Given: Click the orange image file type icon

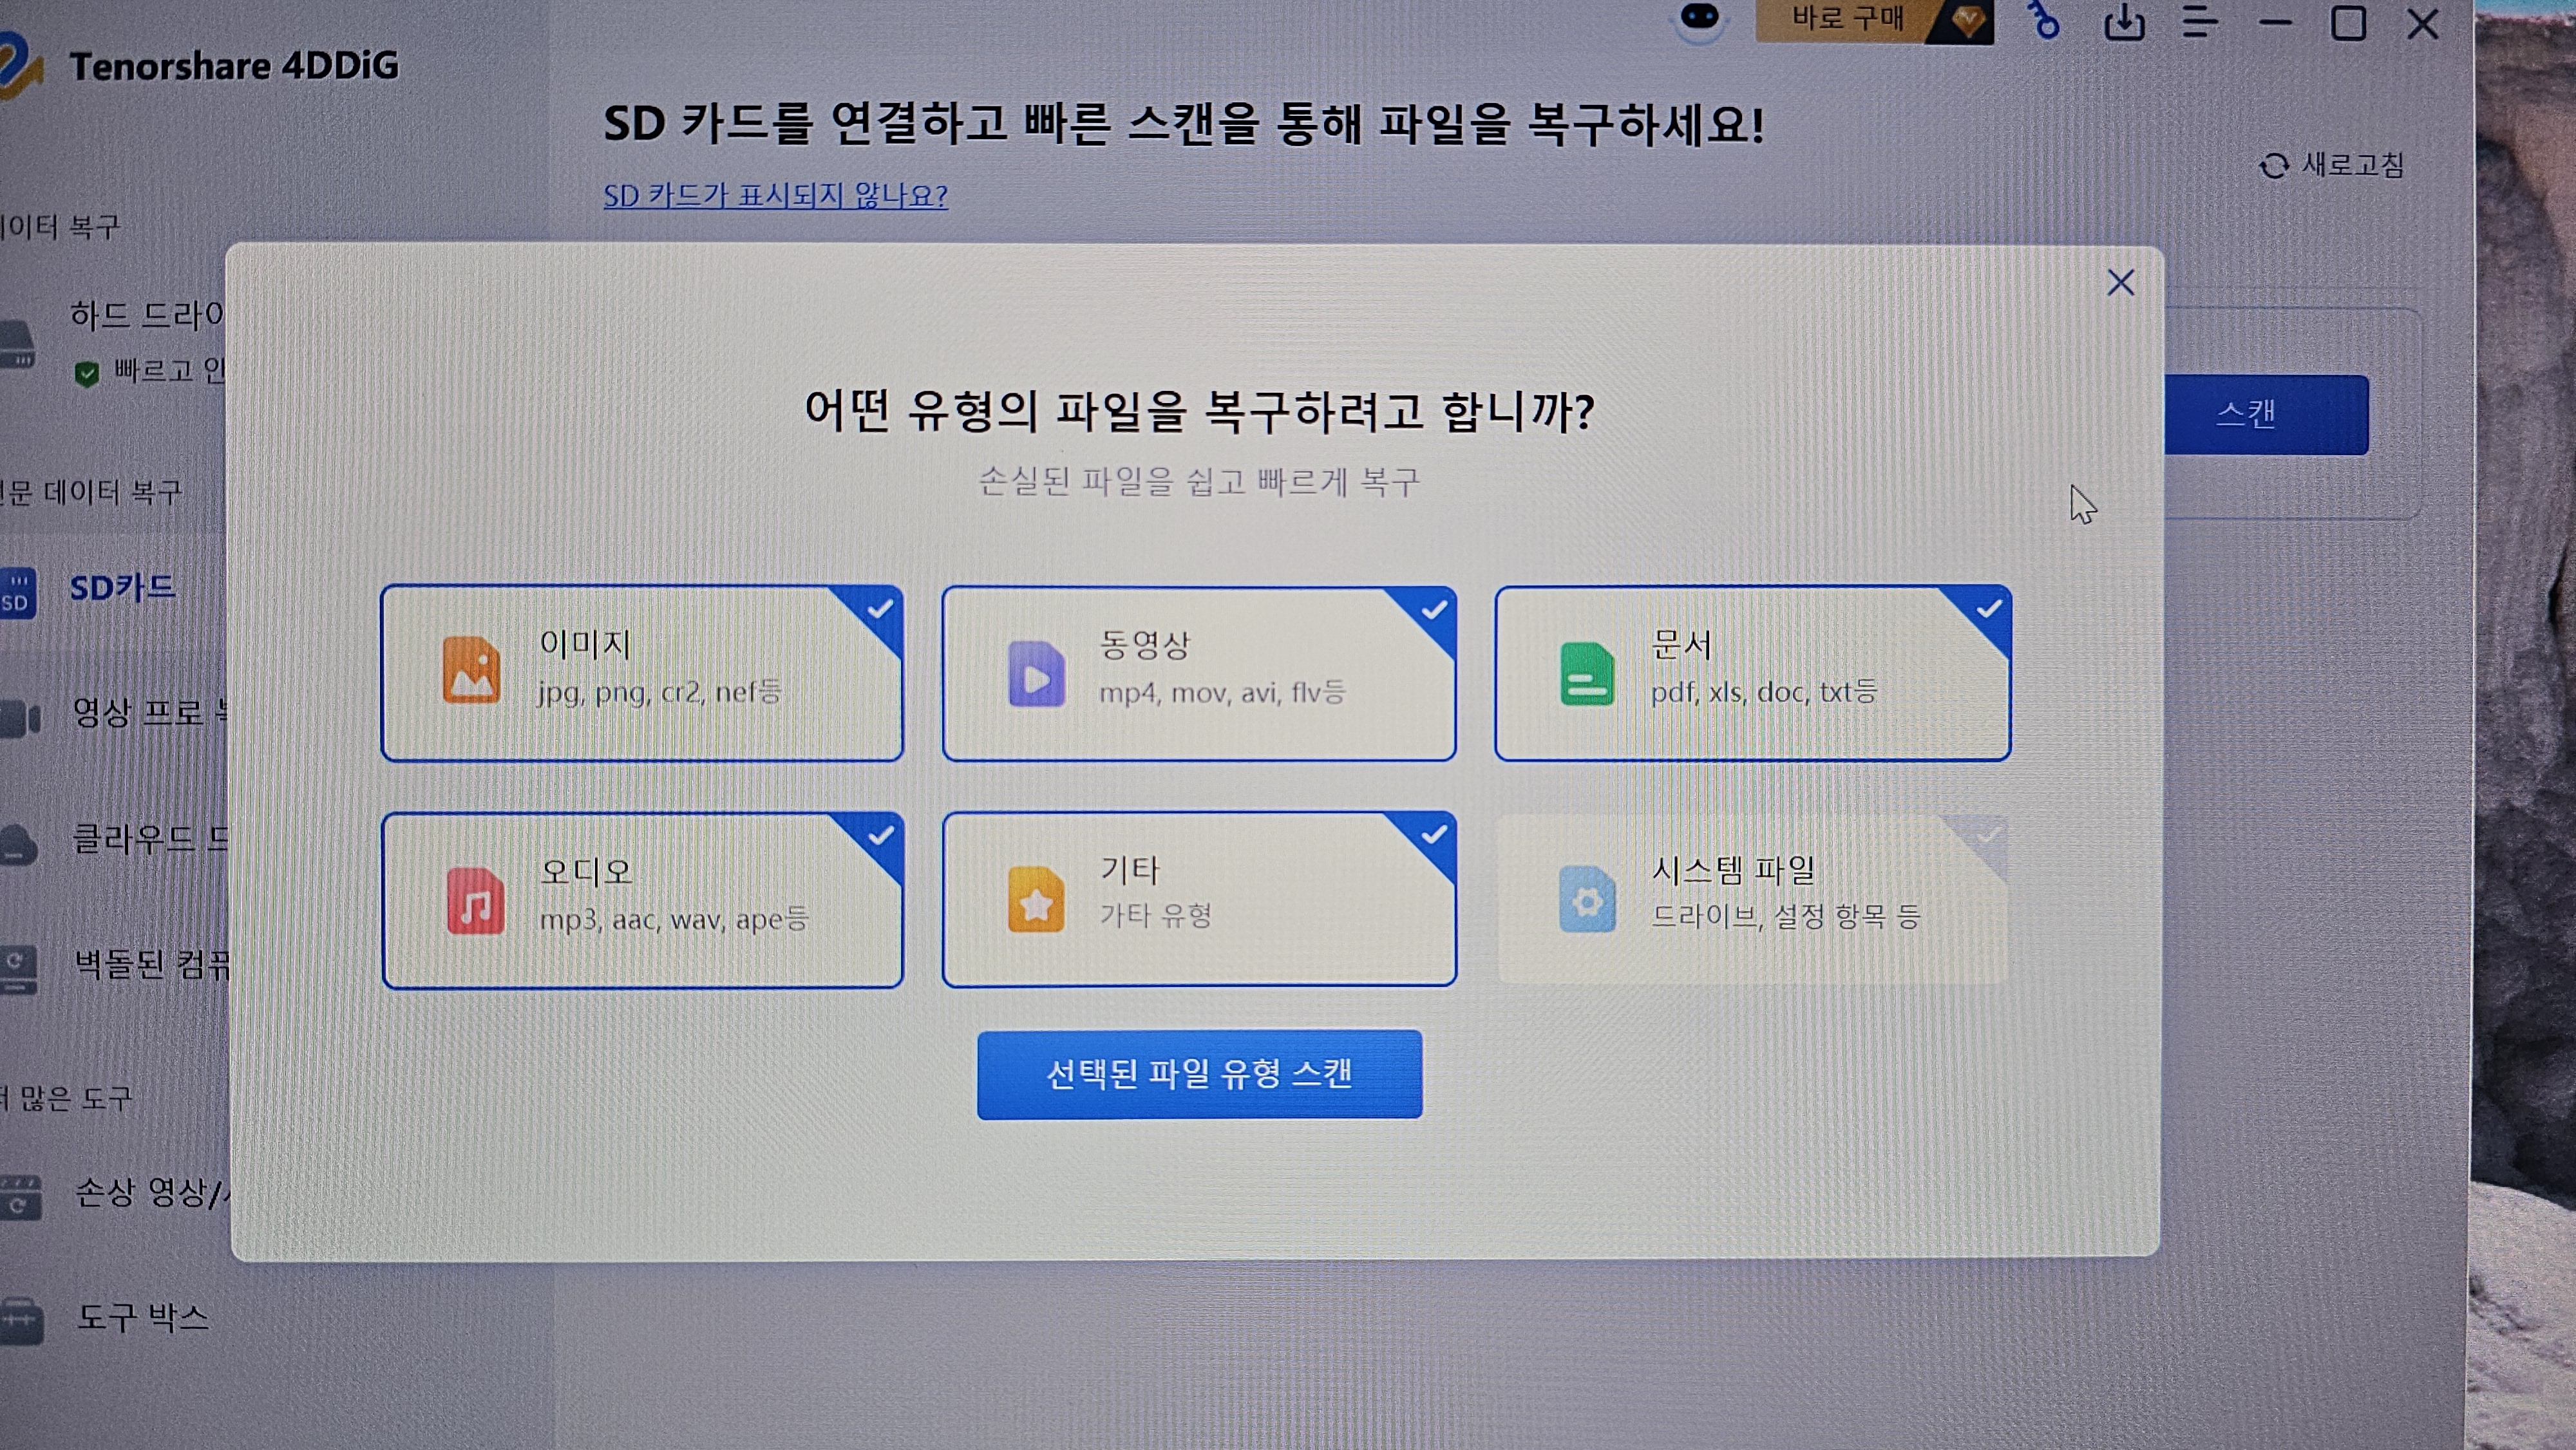Looking at the screenshot, I should pyautogui.click(x=471, y=670).
